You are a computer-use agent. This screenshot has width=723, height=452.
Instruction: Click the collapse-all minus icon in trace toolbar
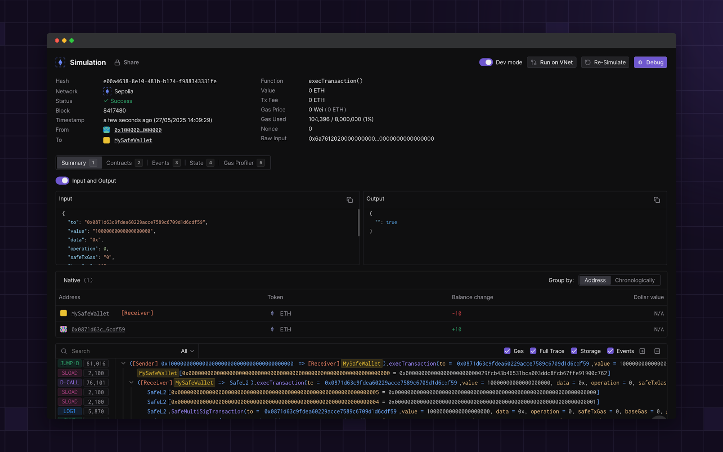(x=657, y=351)
